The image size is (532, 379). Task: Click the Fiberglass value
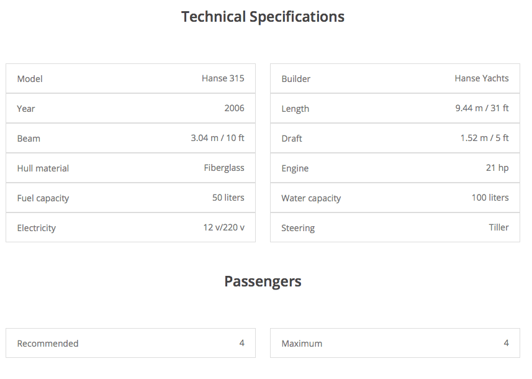[x=224, y=168]
